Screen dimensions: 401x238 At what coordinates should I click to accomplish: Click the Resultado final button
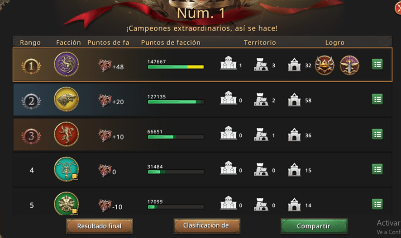(100, 226)
